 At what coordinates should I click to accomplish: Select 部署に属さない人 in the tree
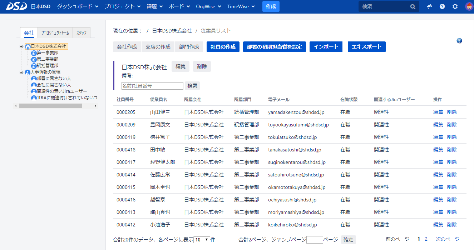tap(54, 78)
